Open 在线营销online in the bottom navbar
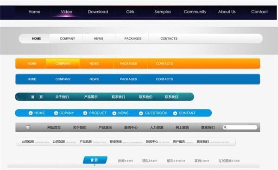This screenshot has width=278, height=170. [x=229, y=161]
